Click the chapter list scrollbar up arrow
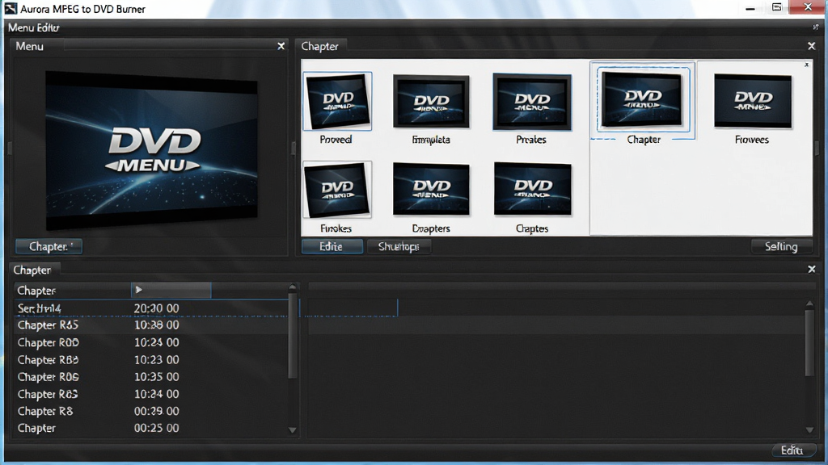 (x=293, y=287)
